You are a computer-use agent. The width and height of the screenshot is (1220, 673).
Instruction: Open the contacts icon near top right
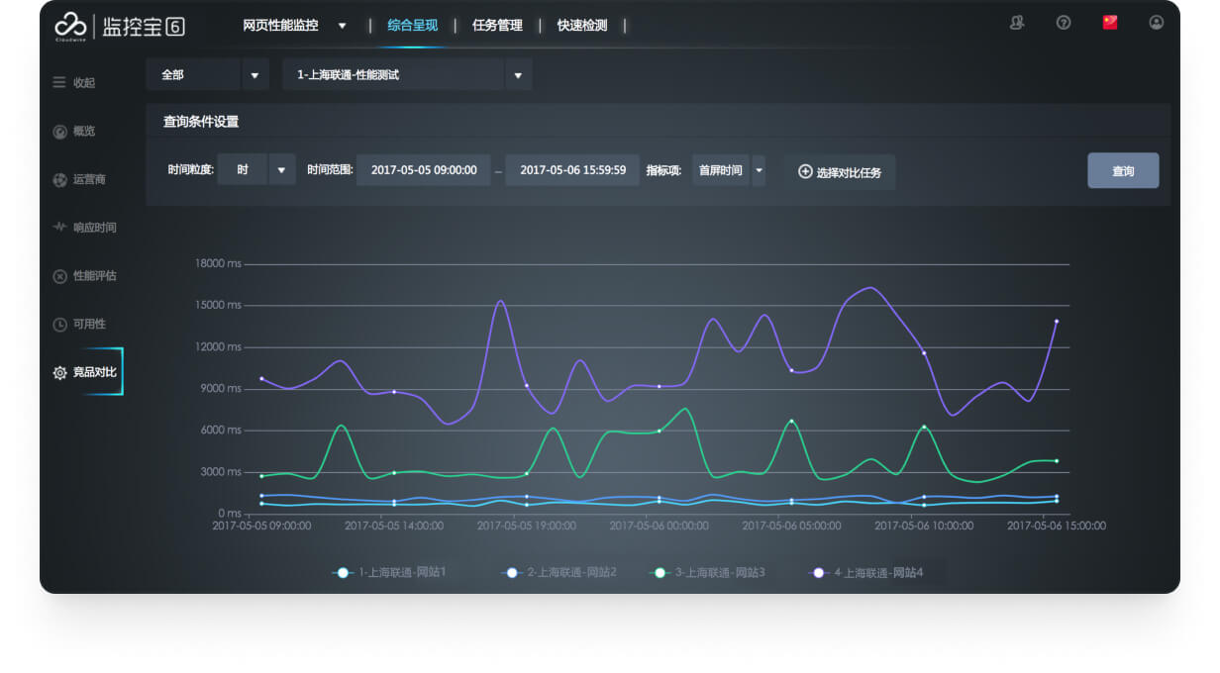pos(1017,22)
